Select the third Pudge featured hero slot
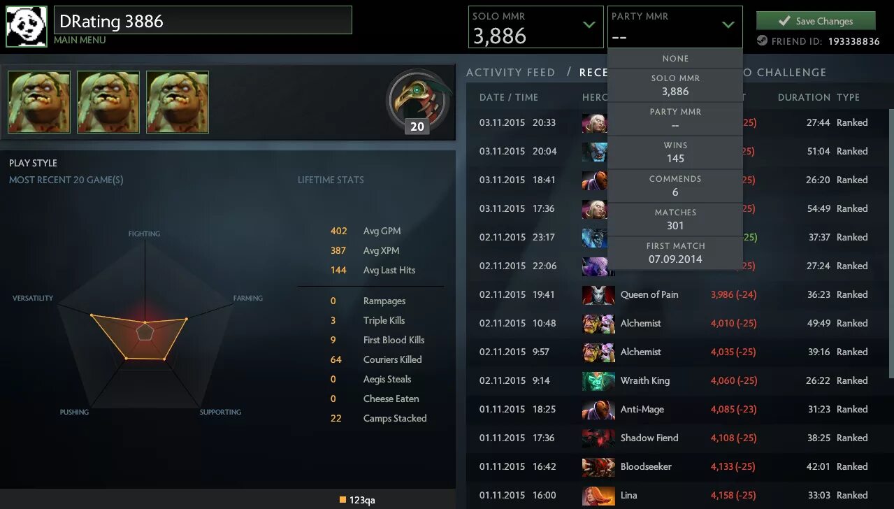894x509 pixels. coord(178,102)
